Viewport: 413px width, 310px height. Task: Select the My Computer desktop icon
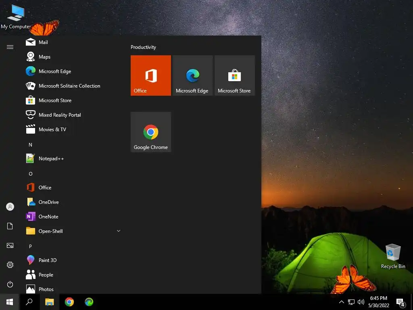pyautogui.click(x=16, y=17)
